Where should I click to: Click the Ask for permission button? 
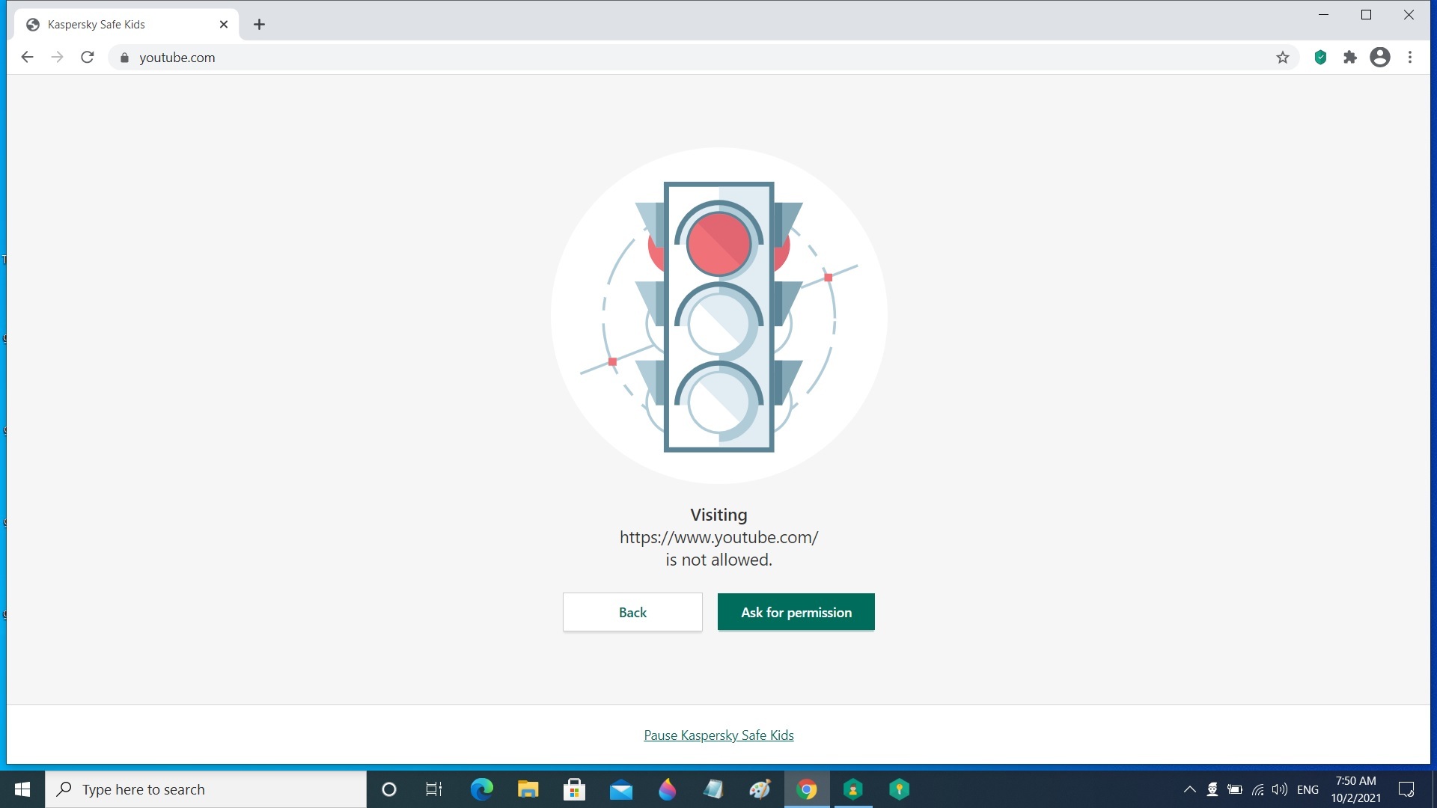796,612
